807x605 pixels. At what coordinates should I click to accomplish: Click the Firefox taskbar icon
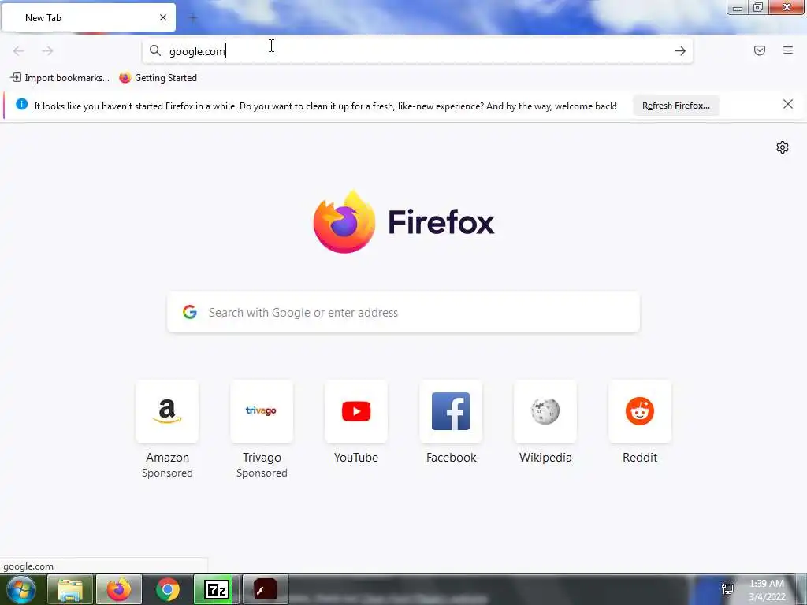(x=118, y=589)
